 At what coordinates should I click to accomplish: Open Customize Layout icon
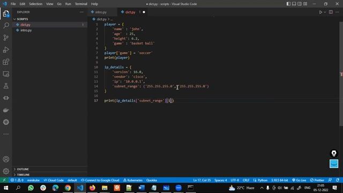(x=305, y=4)
